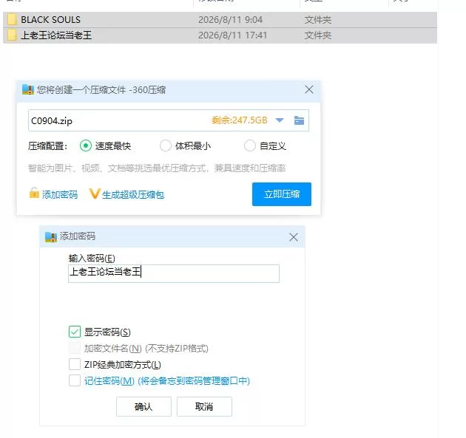Click the 输入密码(E) label
The height and width of the screenshot is (438, 466).
92,259
